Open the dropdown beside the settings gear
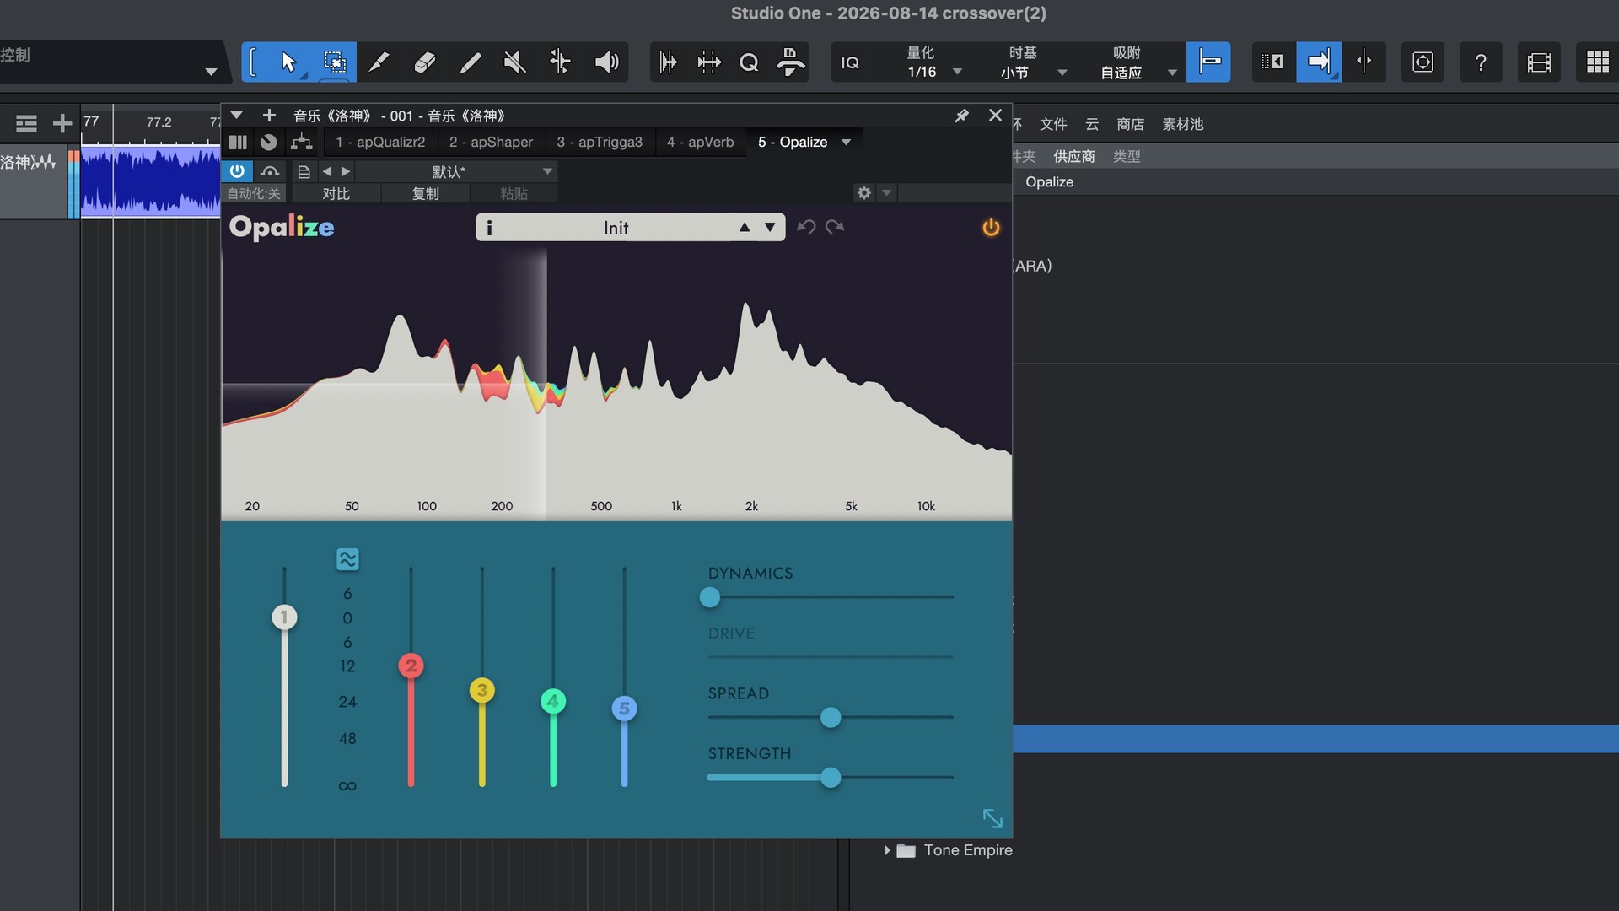1619x911 pixels. (x=886, y=193)
